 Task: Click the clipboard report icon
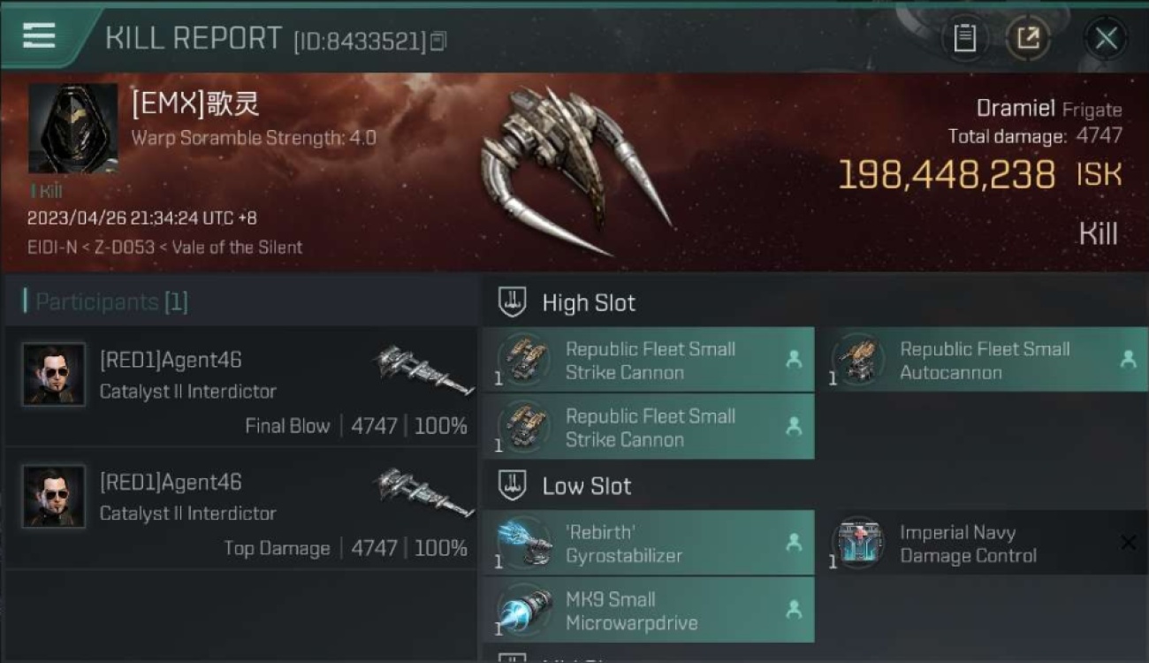coord(964,38)
